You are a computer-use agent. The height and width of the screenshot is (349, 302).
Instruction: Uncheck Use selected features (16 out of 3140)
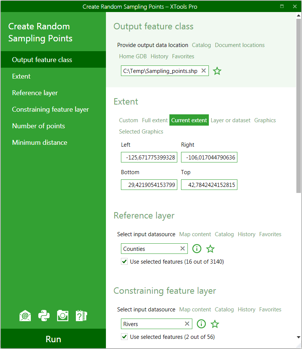(124, 261)
